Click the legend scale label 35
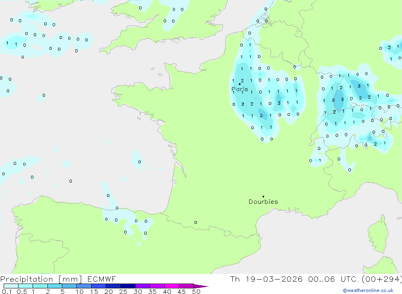Viewport: 402px width, 294px height. click(152, 292)
